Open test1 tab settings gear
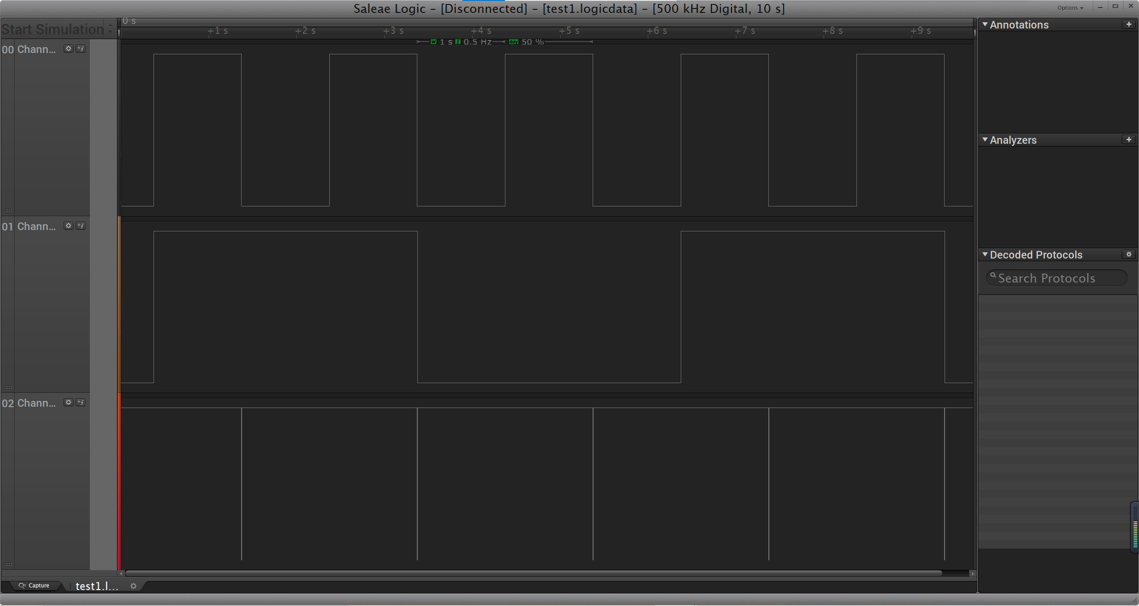 [x=133, y=586]
